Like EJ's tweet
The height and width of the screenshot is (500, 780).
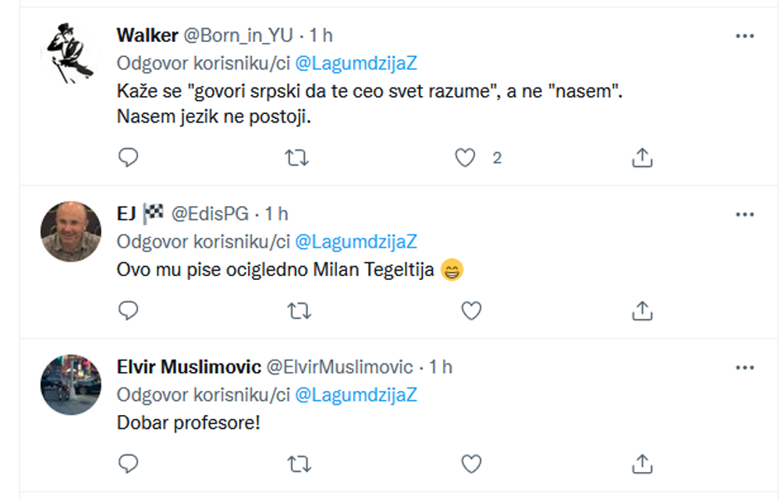470,312
